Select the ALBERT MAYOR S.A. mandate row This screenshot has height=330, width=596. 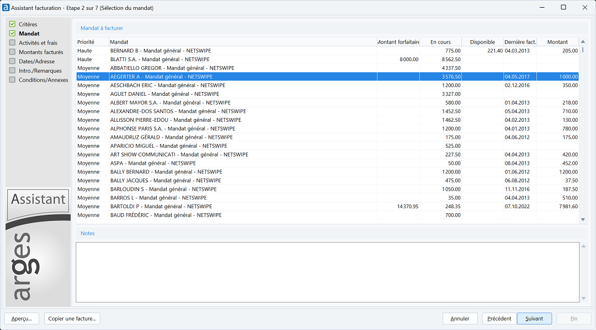point(327,103)
